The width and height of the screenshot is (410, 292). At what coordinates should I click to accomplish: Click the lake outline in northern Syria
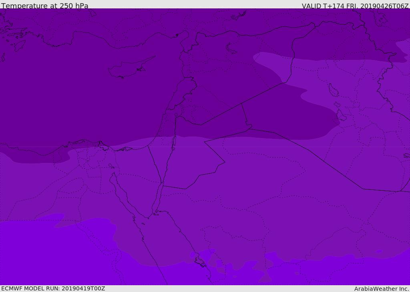231,48
